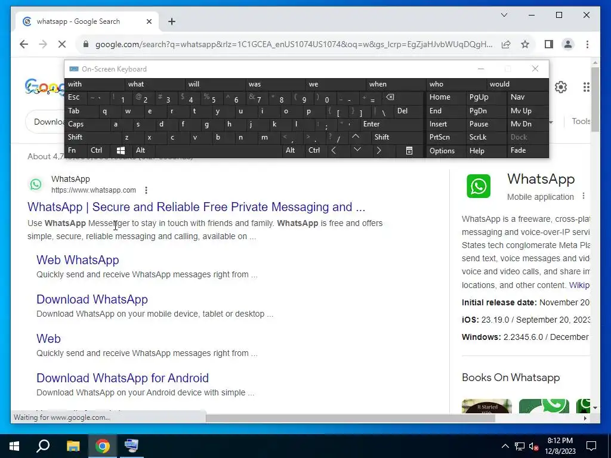Show hidden system tray icons
Screen dimensions: 611x458
(x=505, y=446)
